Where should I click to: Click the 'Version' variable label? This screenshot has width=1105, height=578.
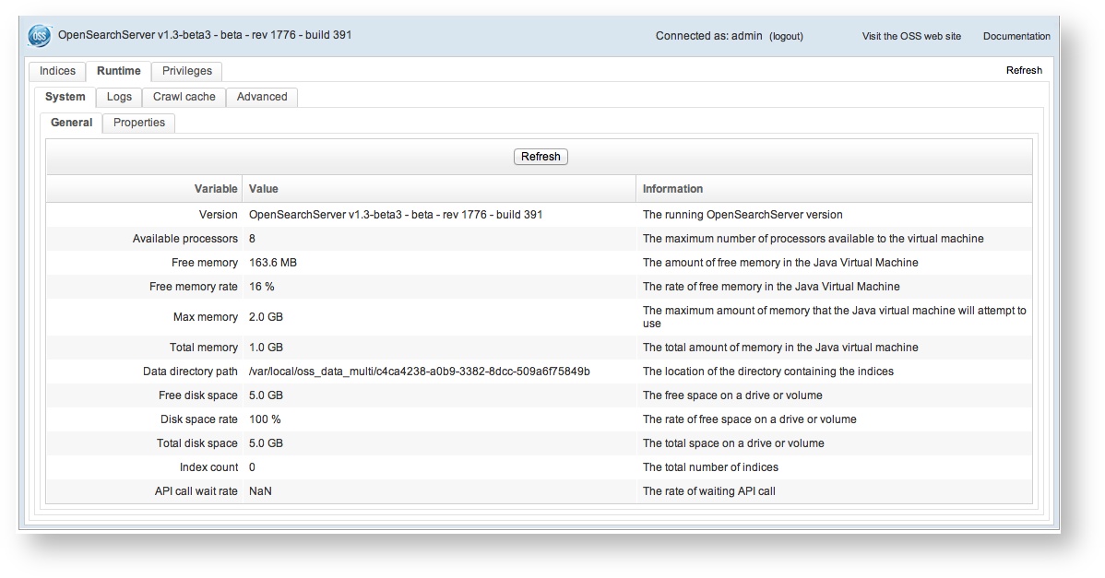(x=219, y=215)
